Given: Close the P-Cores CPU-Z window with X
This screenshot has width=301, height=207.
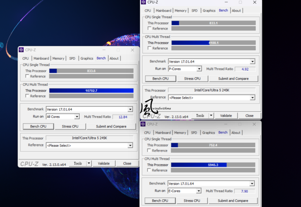Looking at the screenshot, I should [255, 2].
